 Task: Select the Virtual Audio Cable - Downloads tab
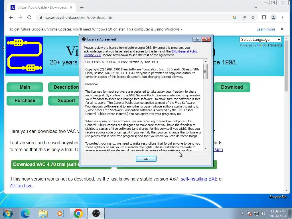pos(41,7)
